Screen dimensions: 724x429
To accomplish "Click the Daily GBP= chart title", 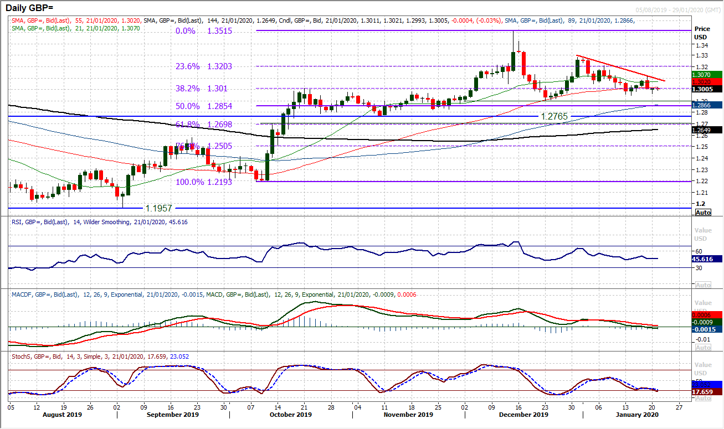I will point(30,7).
